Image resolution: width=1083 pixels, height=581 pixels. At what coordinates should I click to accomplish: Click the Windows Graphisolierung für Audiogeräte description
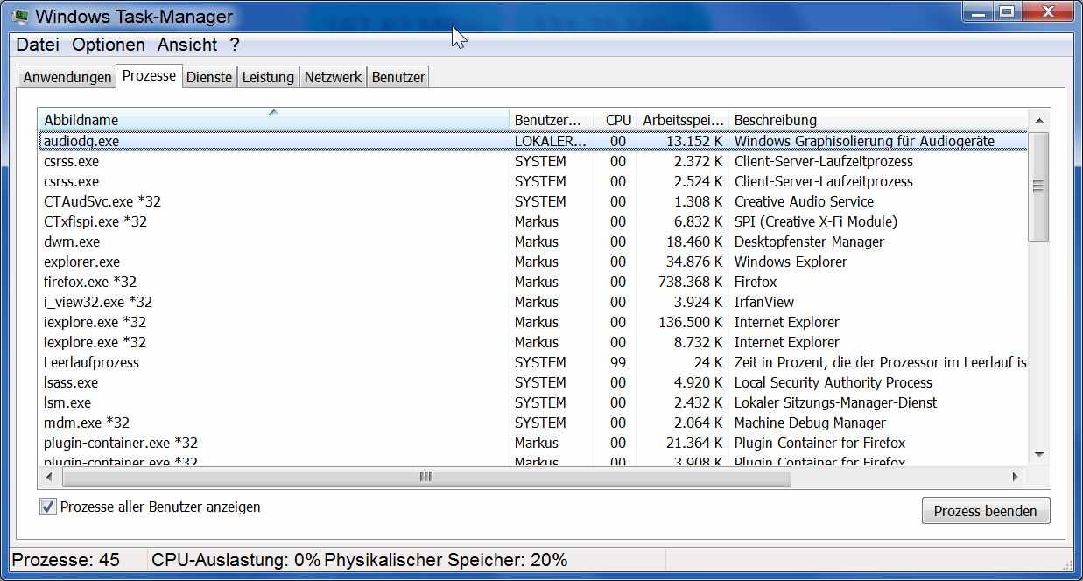pyautogui.click(x=864, y=141)
